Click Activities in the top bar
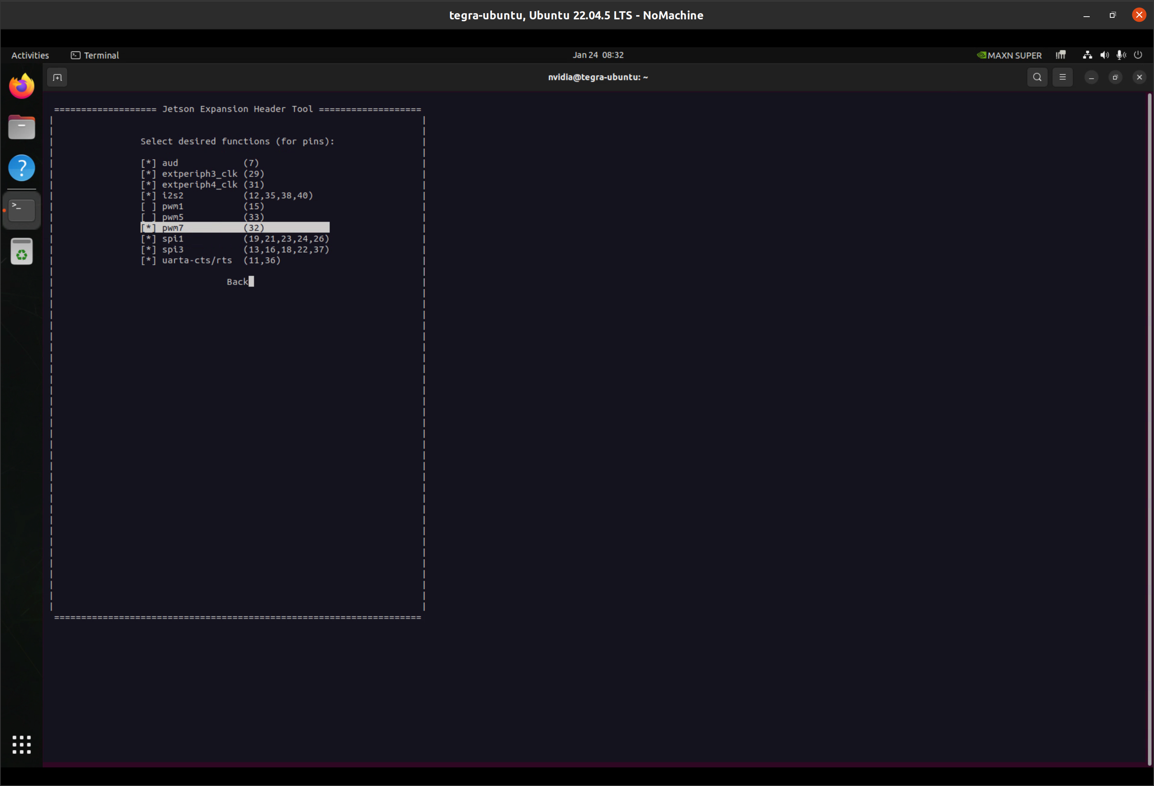This screenshot has width=1154, height=786. pyautogui.click(x=30, y=55)
